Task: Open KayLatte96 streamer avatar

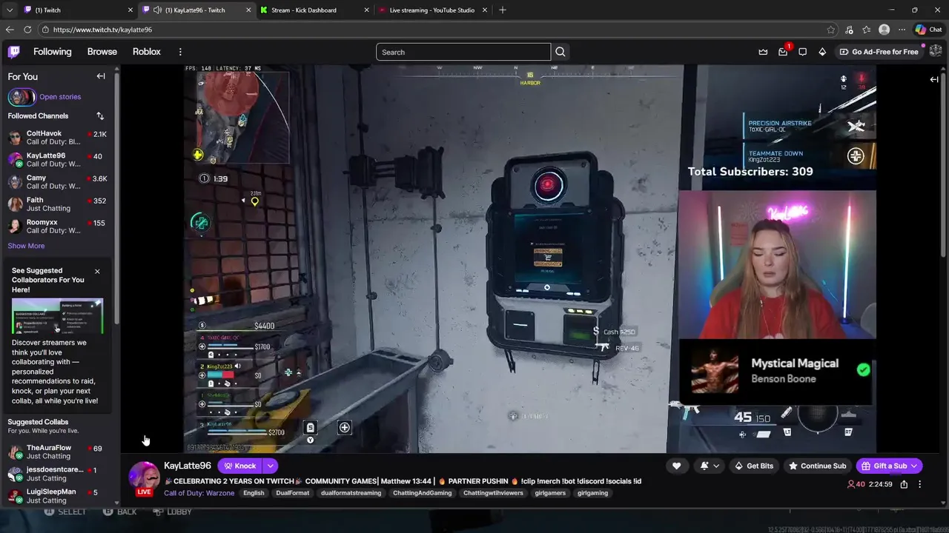Action: click(x=144, y=477)
